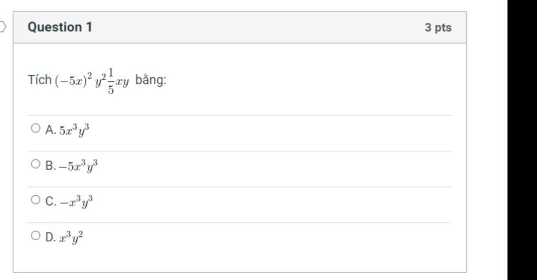The height and width of the screenshot is (280, 537).
Task: Pick the radio button for answer C
Action: point(35,200)
